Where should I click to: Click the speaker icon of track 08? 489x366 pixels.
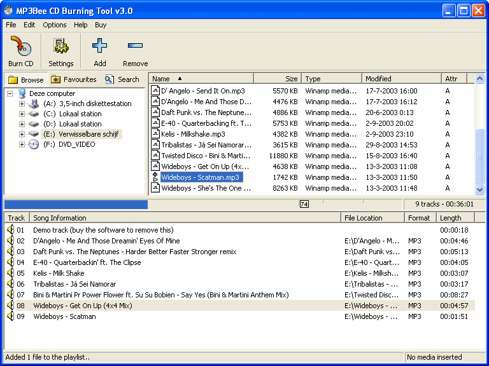coord(11,305)
